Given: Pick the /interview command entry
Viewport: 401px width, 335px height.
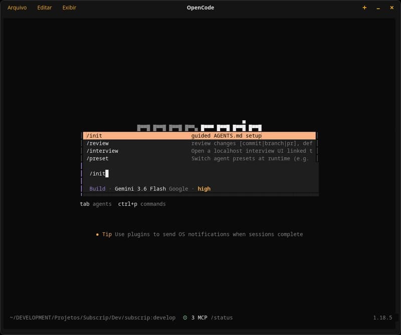Looking at the screenshot, I should point(199,151).
